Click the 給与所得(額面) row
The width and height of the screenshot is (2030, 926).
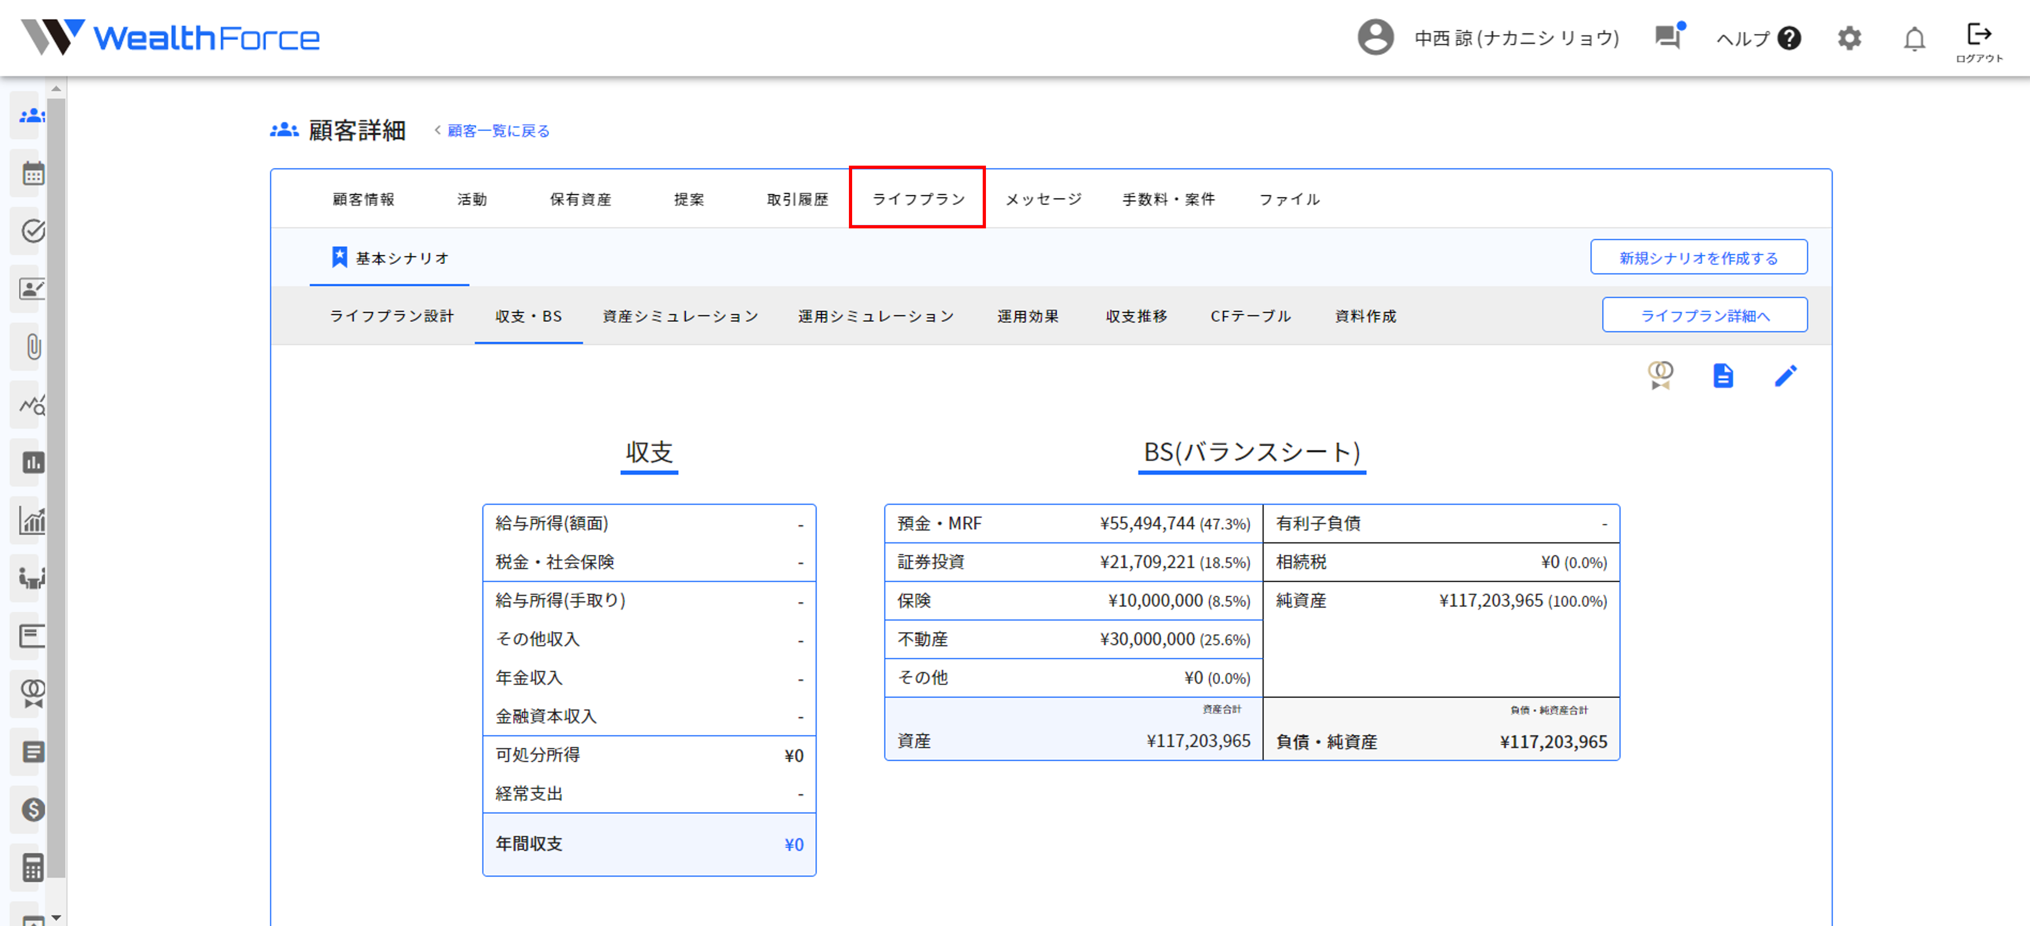(x=649, y=523)
